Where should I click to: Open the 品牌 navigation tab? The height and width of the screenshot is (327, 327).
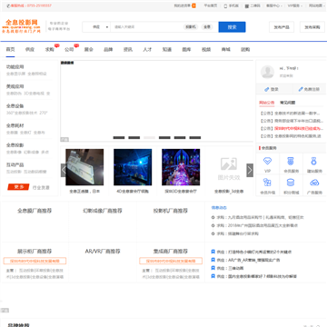[x=108, y=49]
